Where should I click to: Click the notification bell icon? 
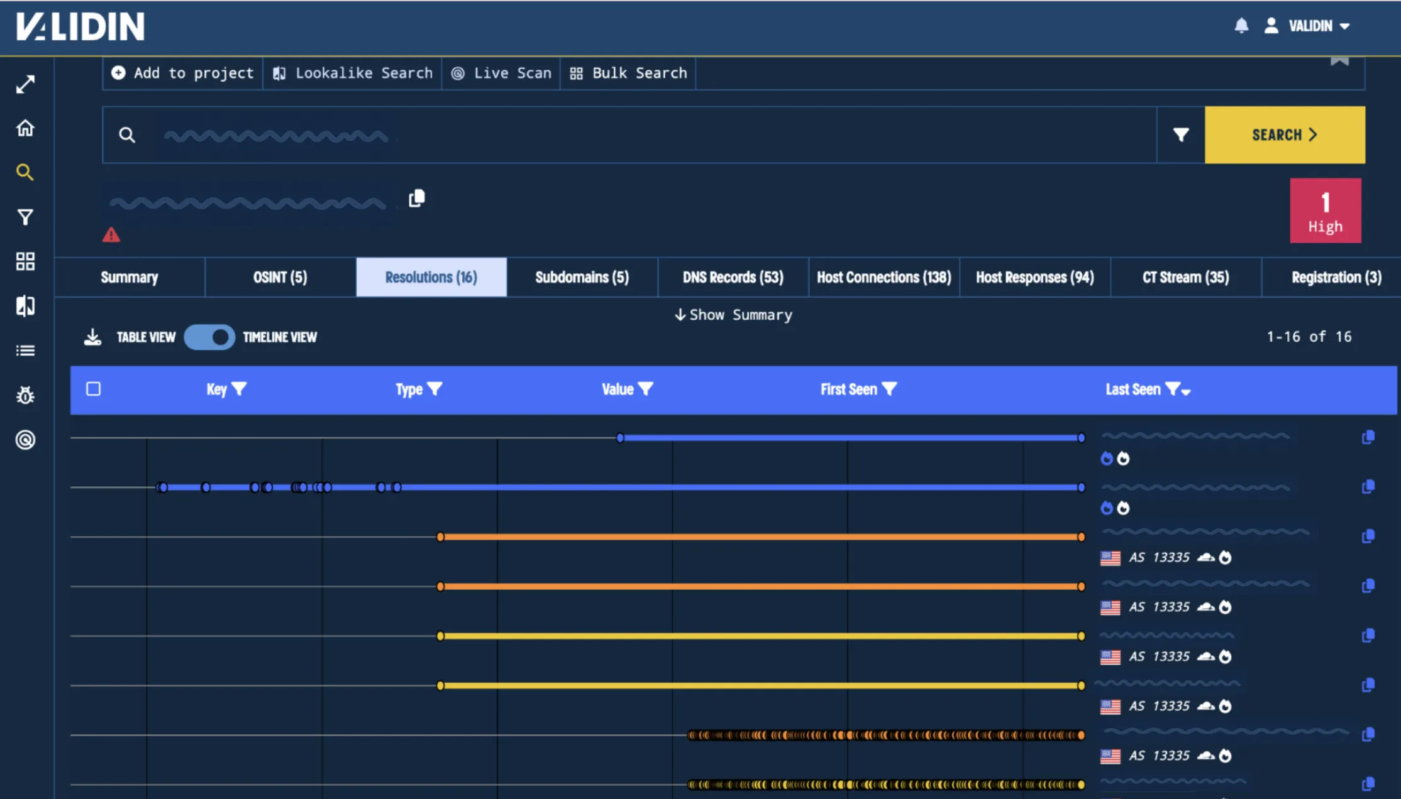[1241, 26]
